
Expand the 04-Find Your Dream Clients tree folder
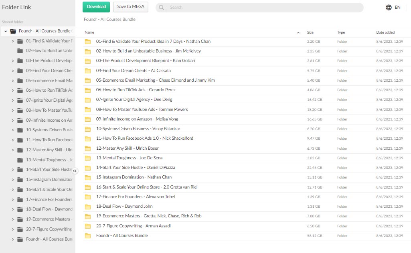tap(13, 70)
